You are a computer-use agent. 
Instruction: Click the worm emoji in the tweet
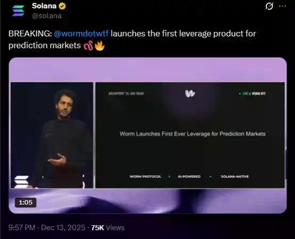click(88, 46)
